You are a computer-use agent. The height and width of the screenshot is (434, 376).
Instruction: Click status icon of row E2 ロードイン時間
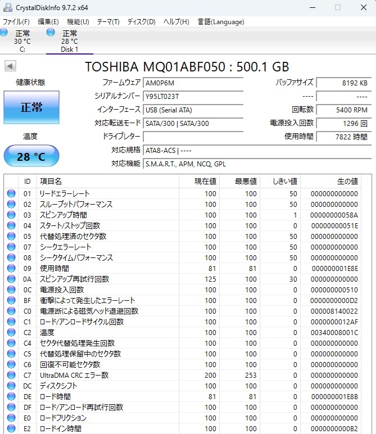11,428
